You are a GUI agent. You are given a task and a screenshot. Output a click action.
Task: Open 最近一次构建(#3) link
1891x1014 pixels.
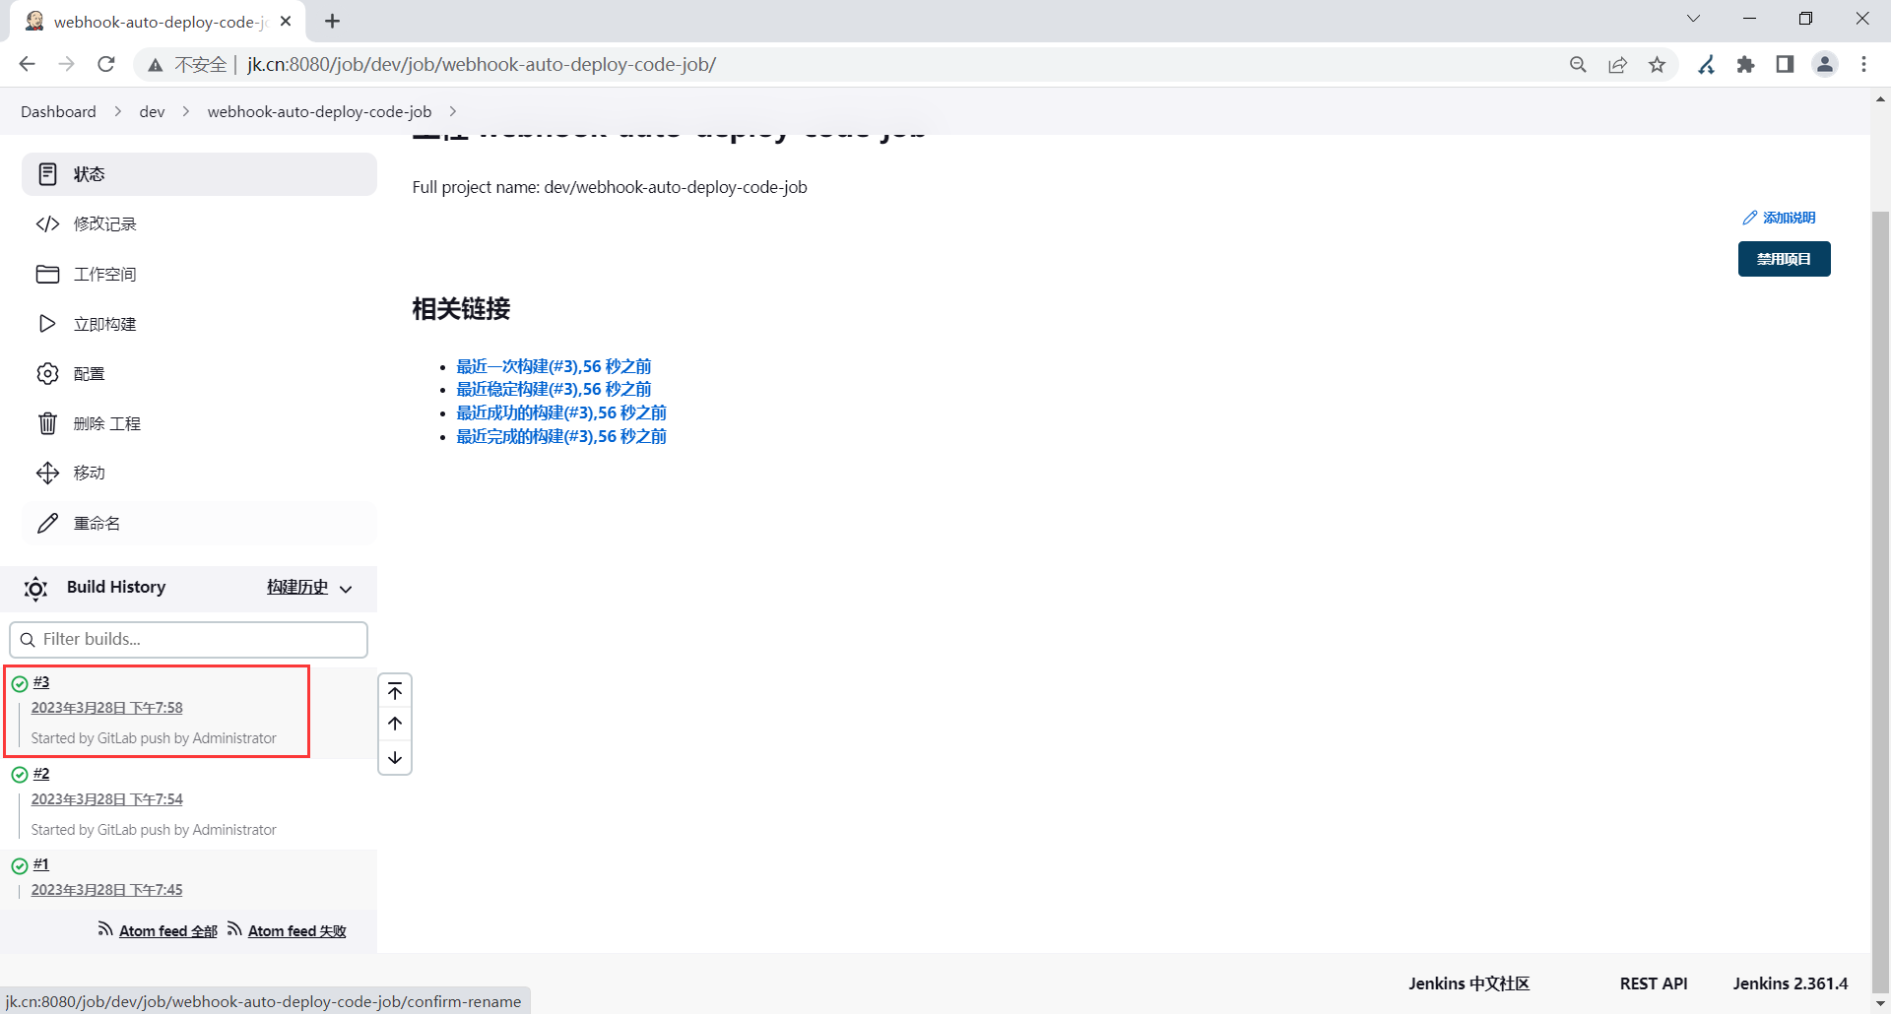click(x=554, y=366)
